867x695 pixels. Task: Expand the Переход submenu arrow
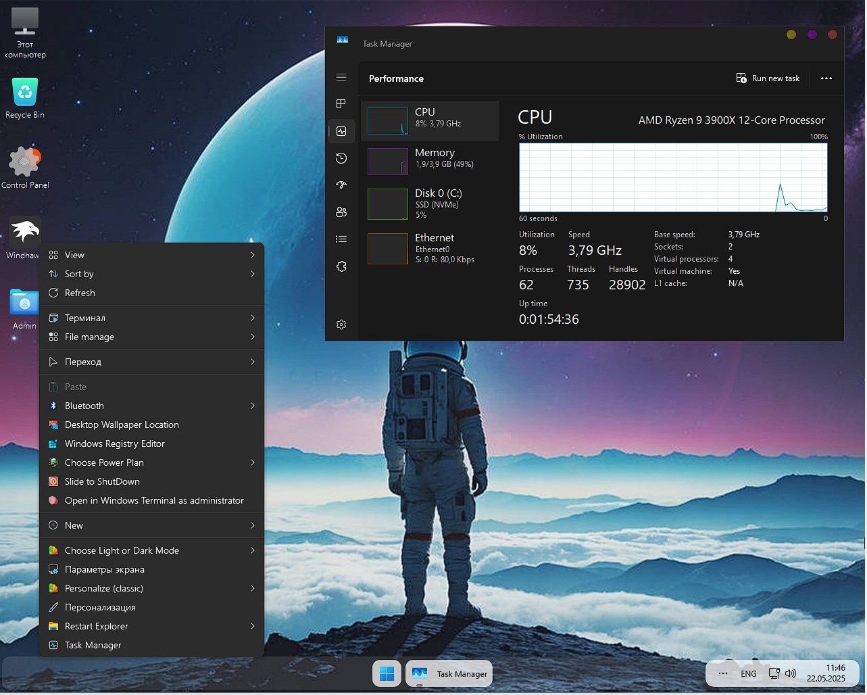pos(253,362)
